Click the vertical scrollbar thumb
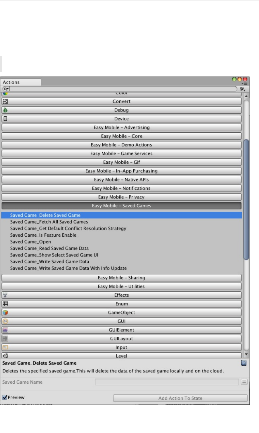Viewport: 259px width, 433px height. pyautogui.click(x=246, y=200)
